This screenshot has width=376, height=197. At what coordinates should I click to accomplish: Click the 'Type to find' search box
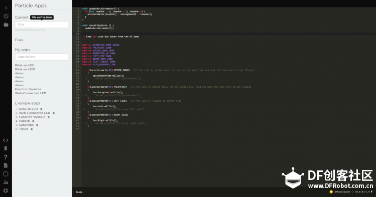coord(42,57)
